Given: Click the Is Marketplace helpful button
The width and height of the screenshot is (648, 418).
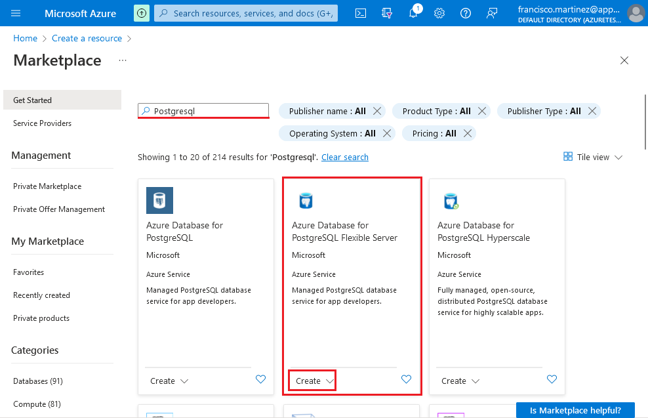Looking at the screenshot, I should pyautogui.click(x=575, y=410).
